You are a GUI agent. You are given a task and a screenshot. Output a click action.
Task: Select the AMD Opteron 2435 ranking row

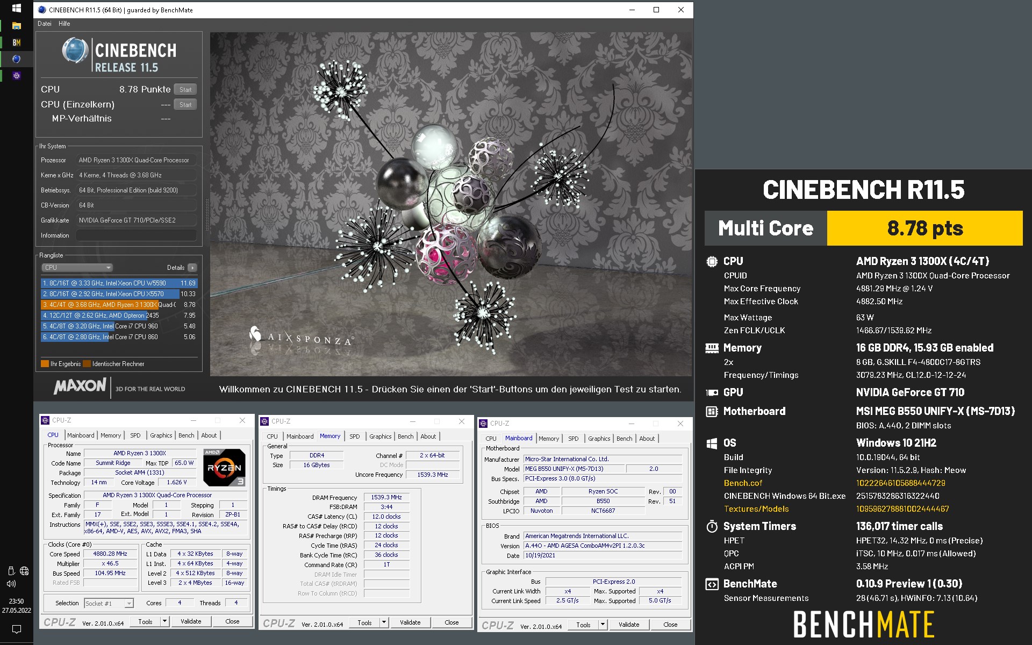(x=119, y=316)
